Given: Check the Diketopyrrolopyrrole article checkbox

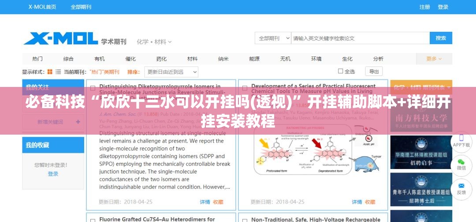Looking at the screenshot, I should [93, 88].
